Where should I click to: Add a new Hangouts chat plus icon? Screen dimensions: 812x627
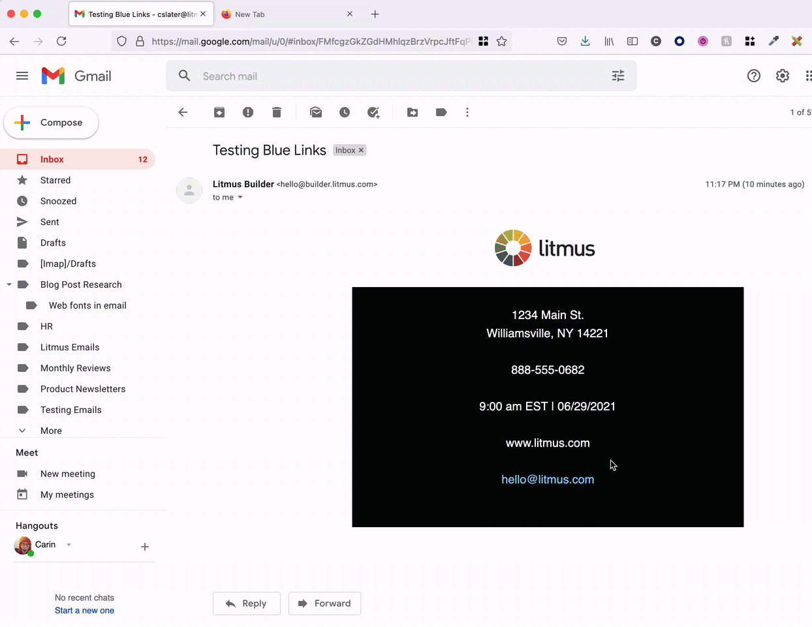click(145, 547)
